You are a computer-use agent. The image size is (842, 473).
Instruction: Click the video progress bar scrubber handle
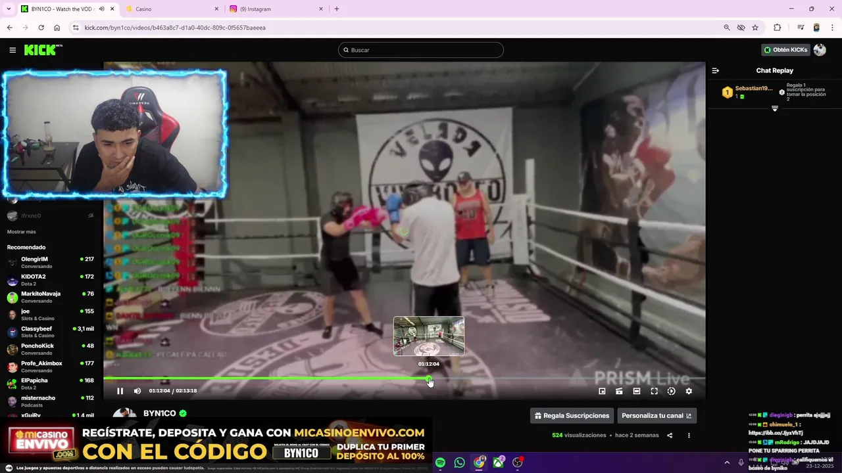coord(429,378)
